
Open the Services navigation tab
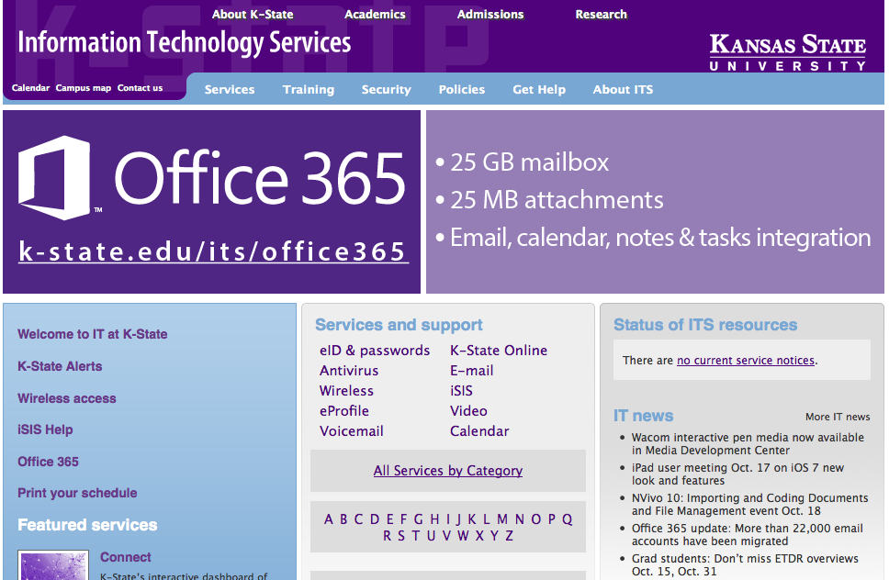(230, 90)
